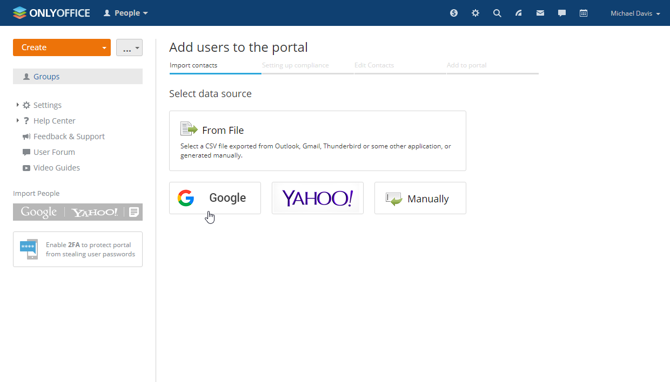Open User Forum link
The image size is (670, 382).
point(54,152)
